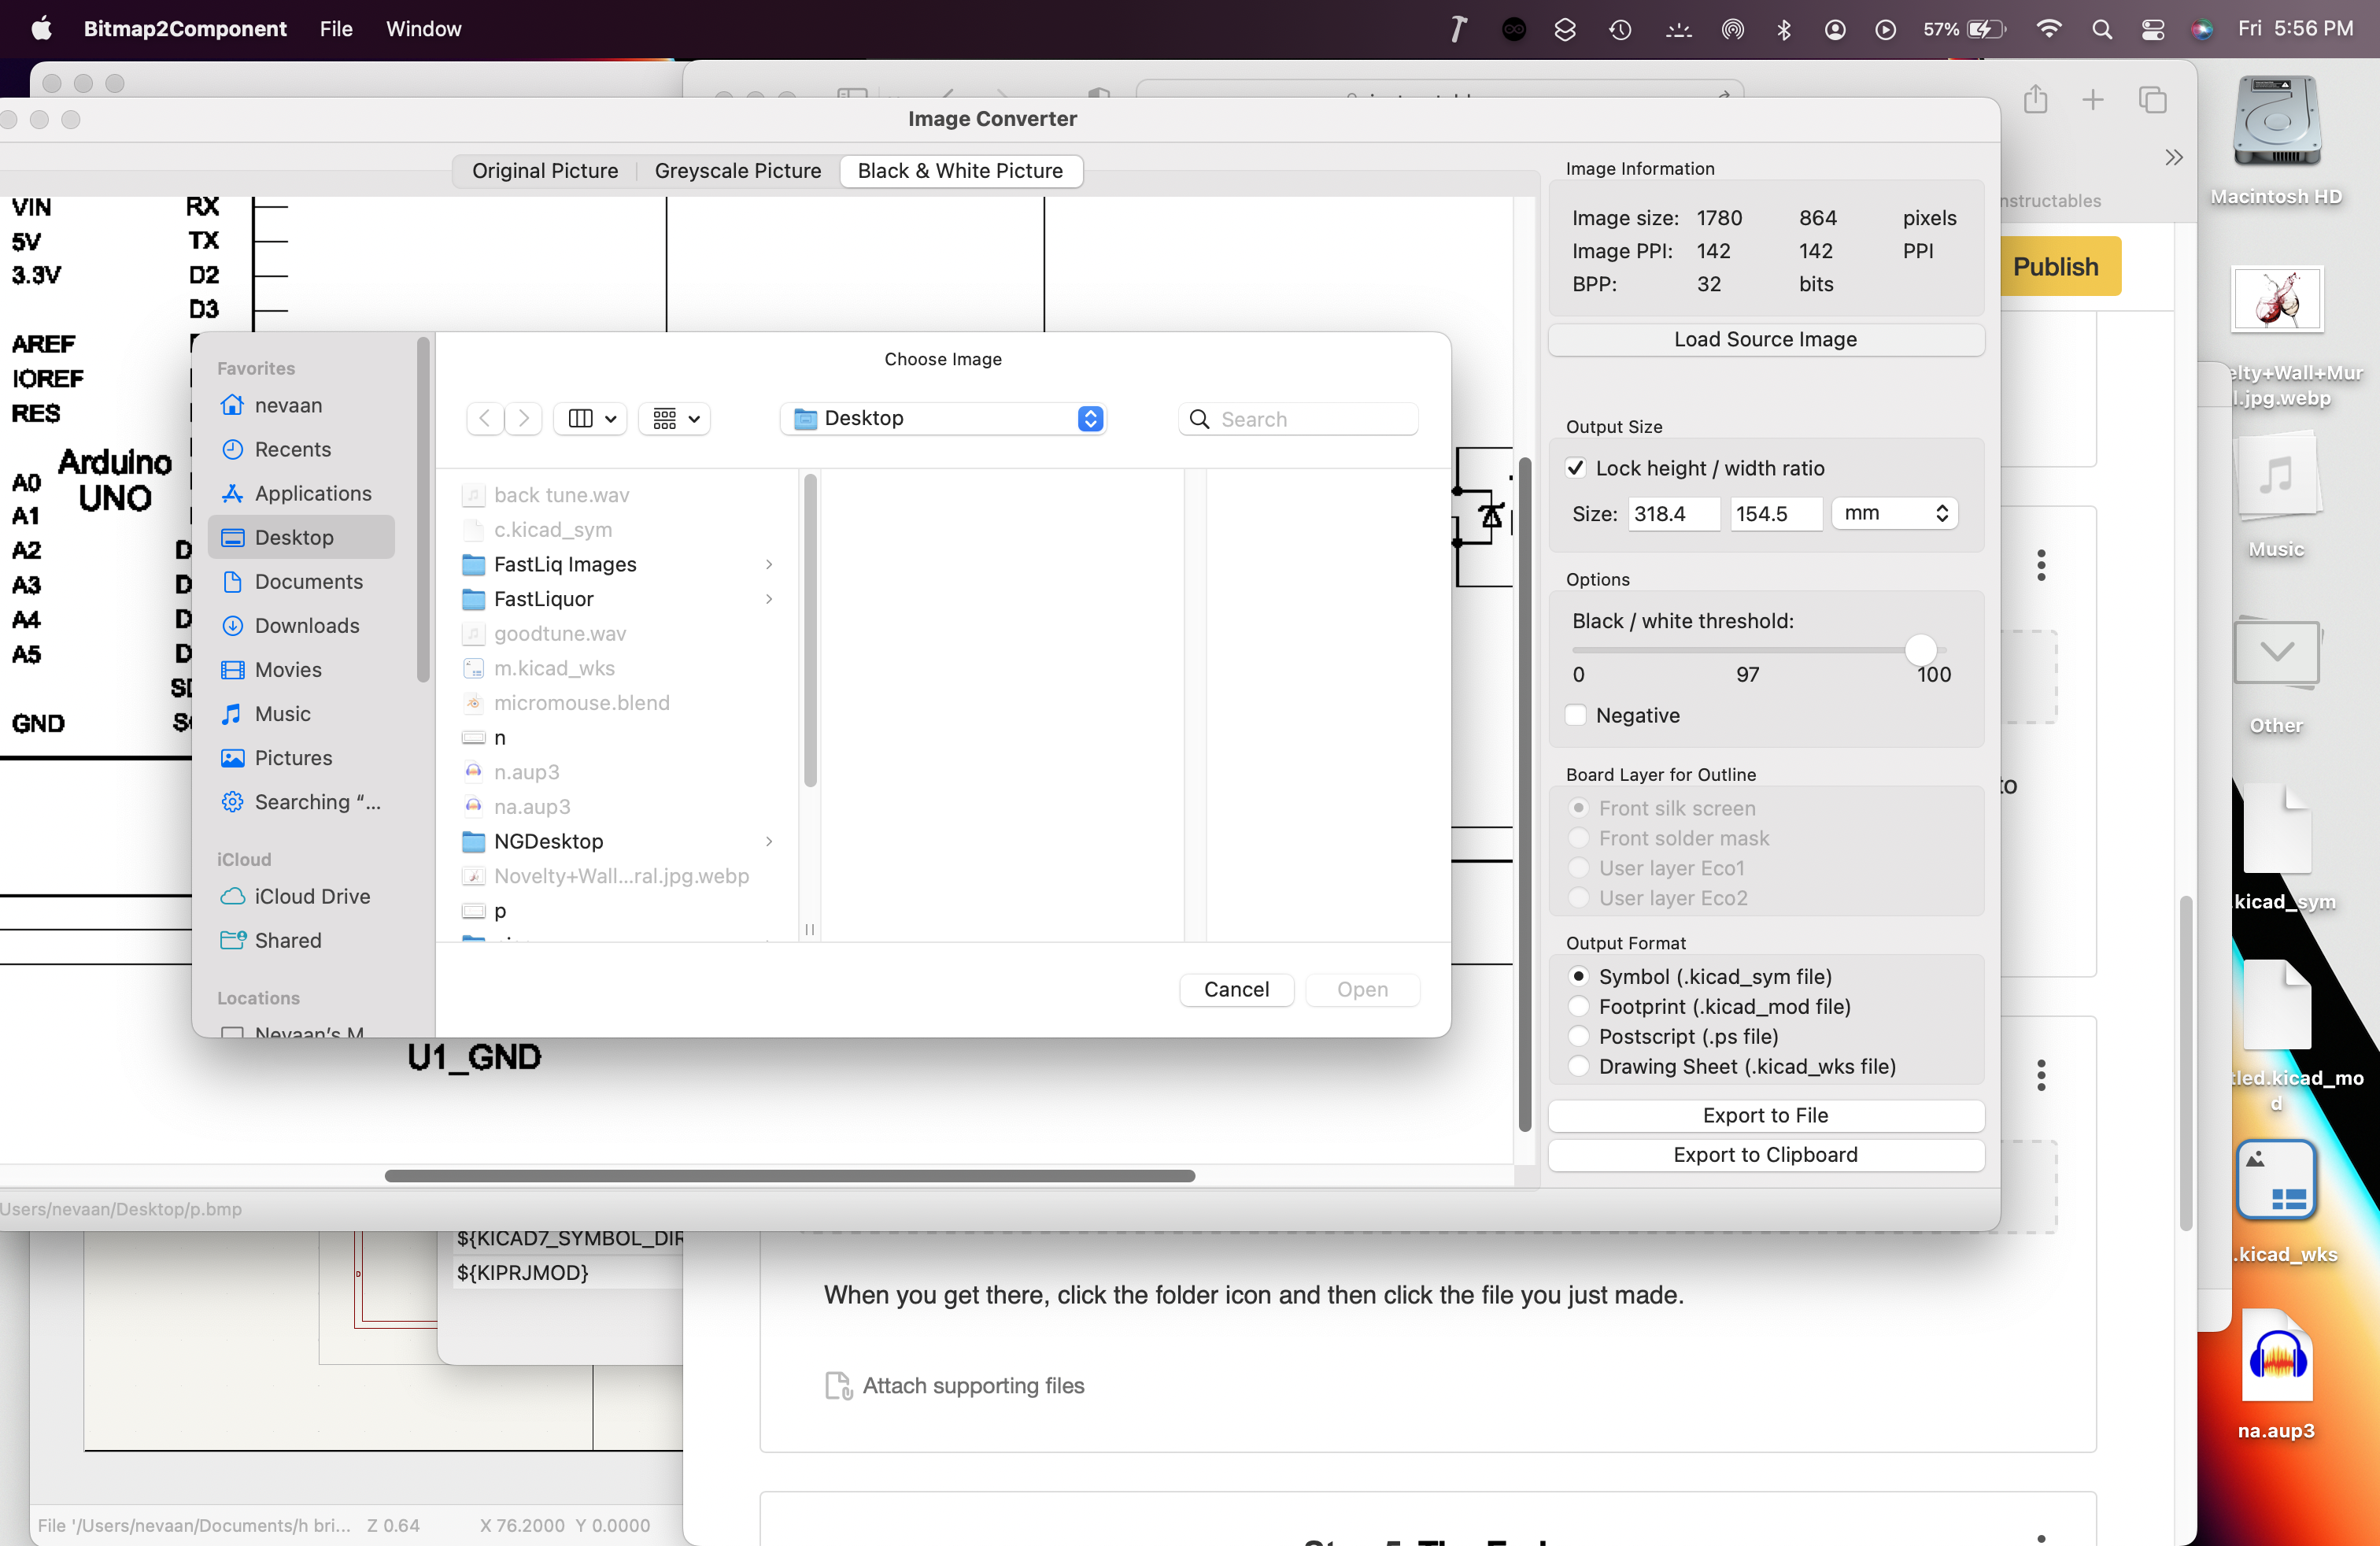The image size is (2380, 1546).
Task: Open icon grouping menu in file dialog
Action: [x=675, y=418]
